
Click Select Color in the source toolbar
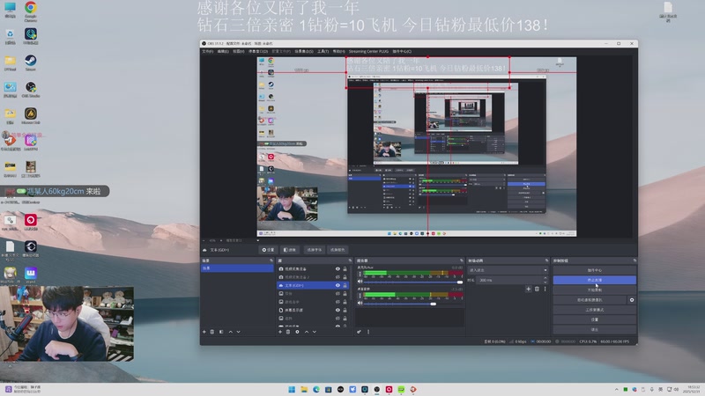click(x=338, y=250)
